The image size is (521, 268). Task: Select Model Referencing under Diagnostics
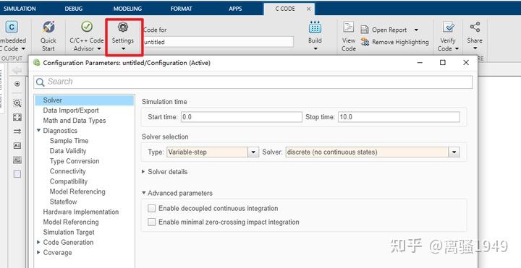click(77, 191)
